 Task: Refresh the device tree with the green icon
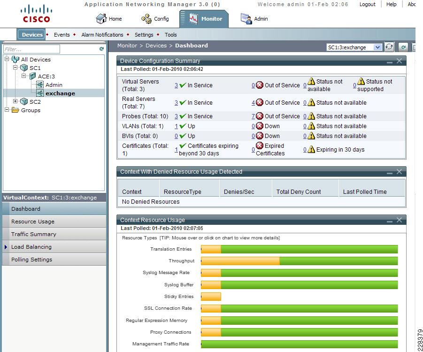[101, 49]
